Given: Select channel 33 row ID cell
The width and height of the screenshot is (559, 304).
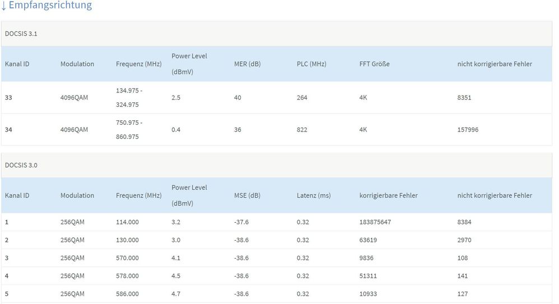Looking at the screenshot, I should tap(8, 97).
